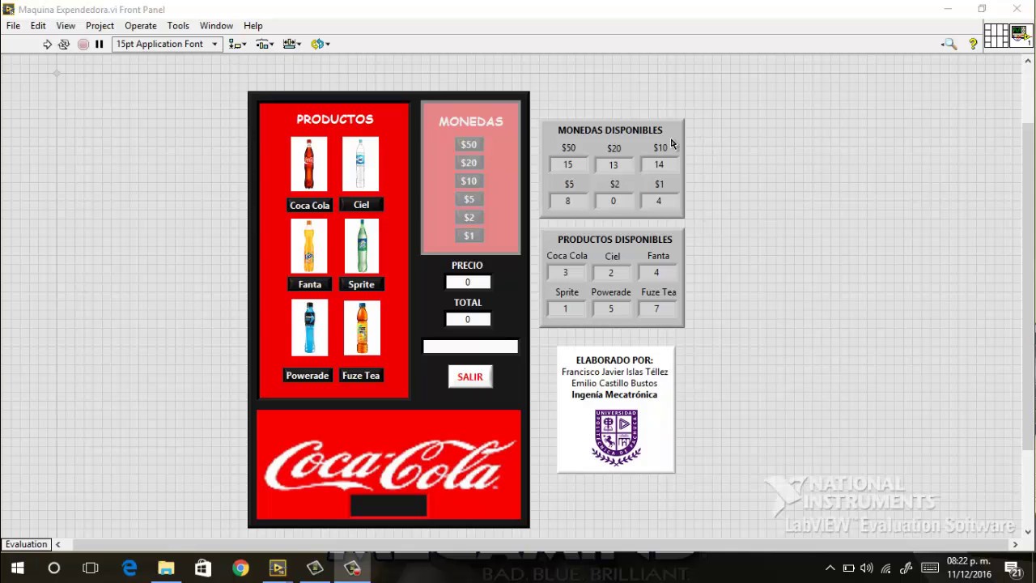This screenshot has height=583, width=1036.
Task: Open the Project menu
Action: pos(100,26)
